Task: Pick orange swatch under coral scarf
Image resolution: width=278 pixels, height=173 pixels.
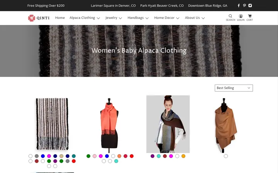Action: [119, 156]
